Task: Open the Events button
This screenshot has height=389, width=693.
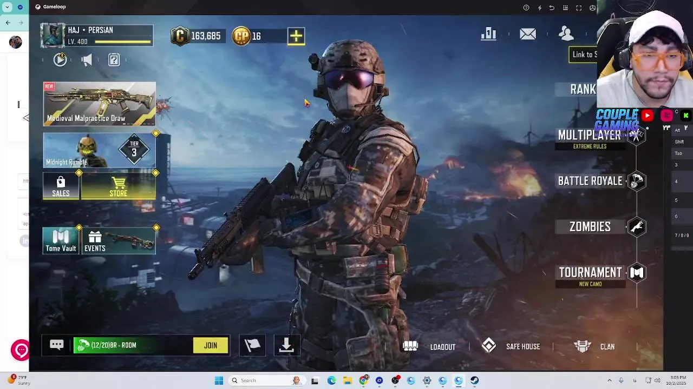Action: pos(119,241)
